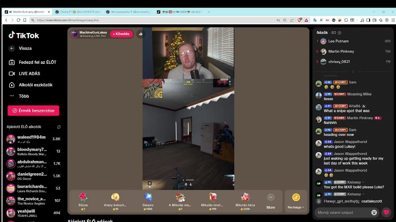Switch to the Zsivány browser tab
Image resolution: width=396 pixels, height=222 pixels.
(x=78, y=12)
